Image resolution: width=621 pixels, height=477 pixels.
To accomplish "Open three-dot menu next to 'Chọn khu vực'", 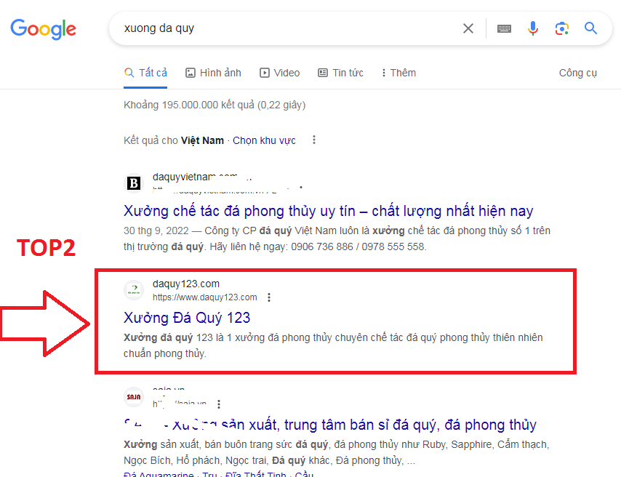I will [x=314, y=140].
